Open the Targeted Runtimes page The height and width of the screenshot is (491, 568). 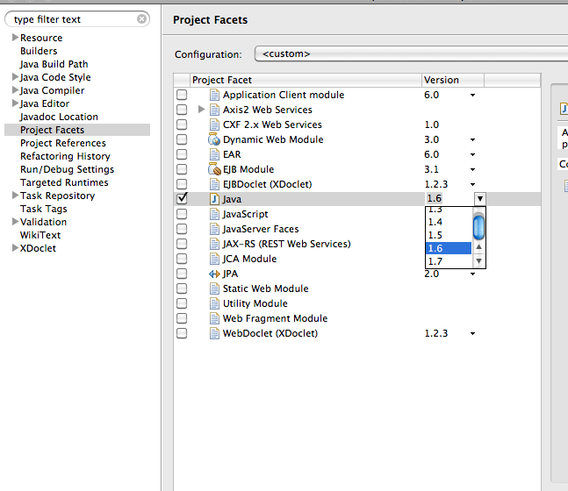click(64, 182)
